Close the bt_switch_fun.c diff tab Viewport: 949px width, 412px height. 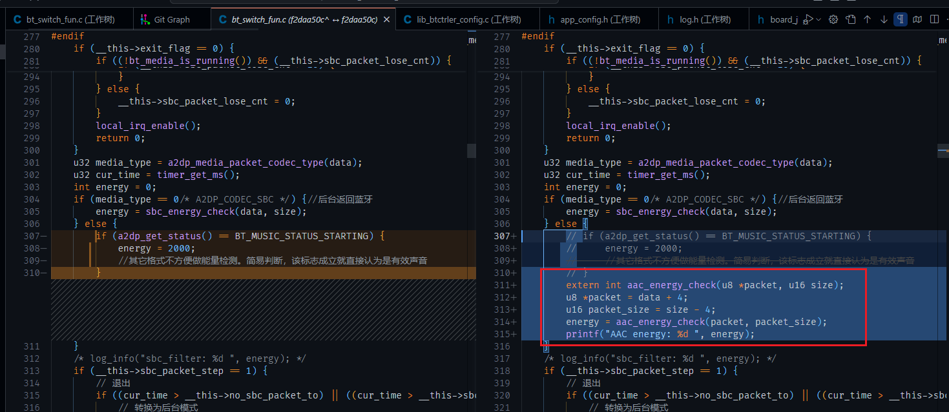(386, 19)
